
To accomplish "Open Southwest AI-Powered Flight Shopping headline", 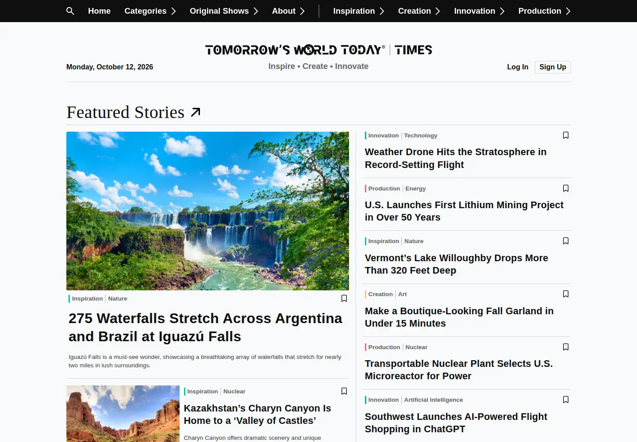I will (x=456, y=423).
